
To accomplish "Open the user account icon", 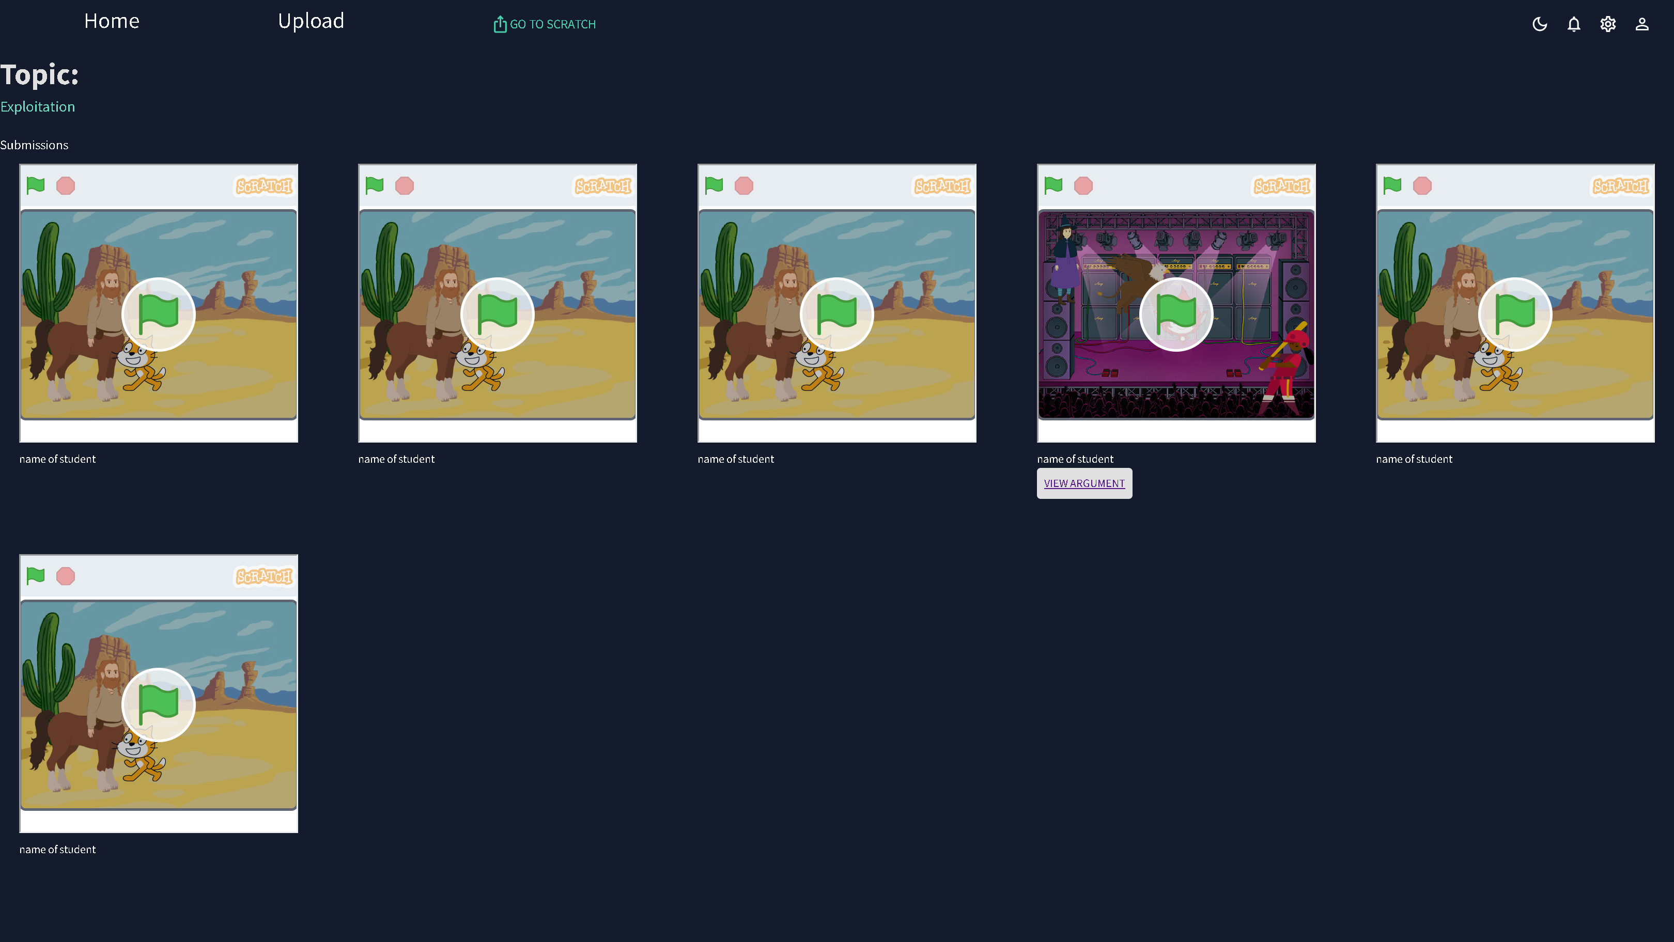I will click(1641, 24).
